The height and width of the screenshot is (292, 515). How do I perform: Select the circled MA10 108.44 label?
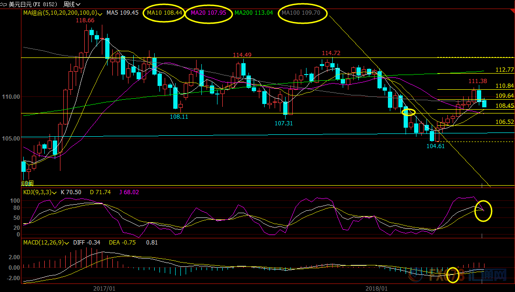[165, 13]
